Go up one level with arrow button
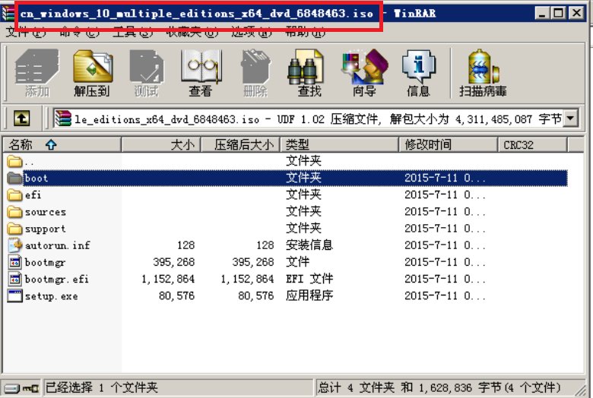 21,118
